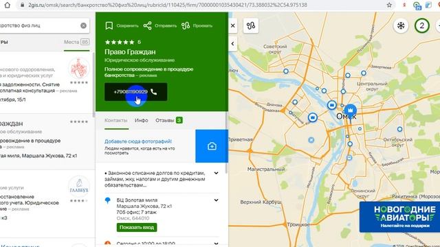Click the Центральный округ map label
Image resolution: width=440 pixels, height=247 pixels.
(372, 86)
